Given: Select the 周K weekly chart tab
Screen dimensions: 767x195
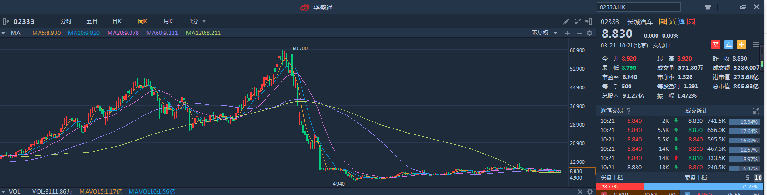Looking at the screenshot, I should point(143,21).
